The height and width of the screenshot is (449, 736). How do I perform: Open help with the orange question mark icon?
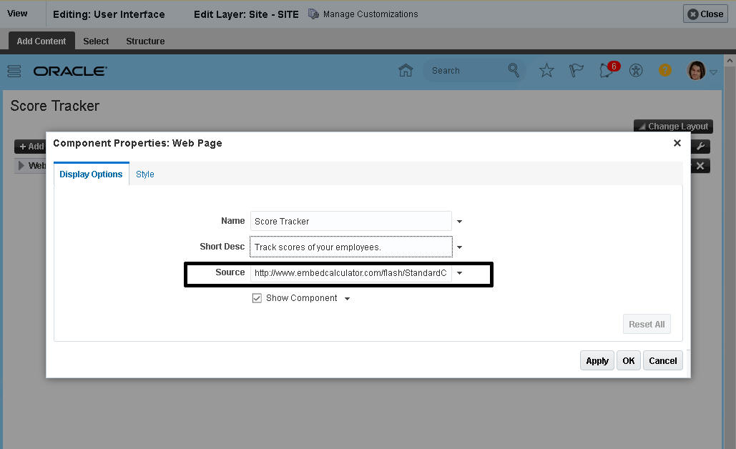click(664, 70)
